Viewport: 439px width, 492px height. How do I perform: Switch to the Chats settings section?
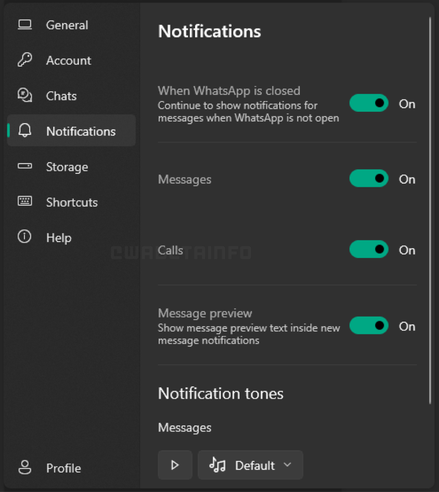tap(61, 95)
